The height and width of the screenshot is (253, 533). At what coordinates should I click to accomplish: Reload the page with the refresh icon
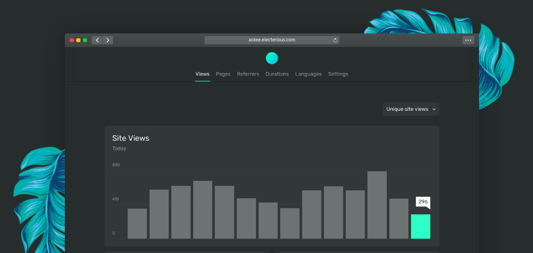(x=335, y=40)
